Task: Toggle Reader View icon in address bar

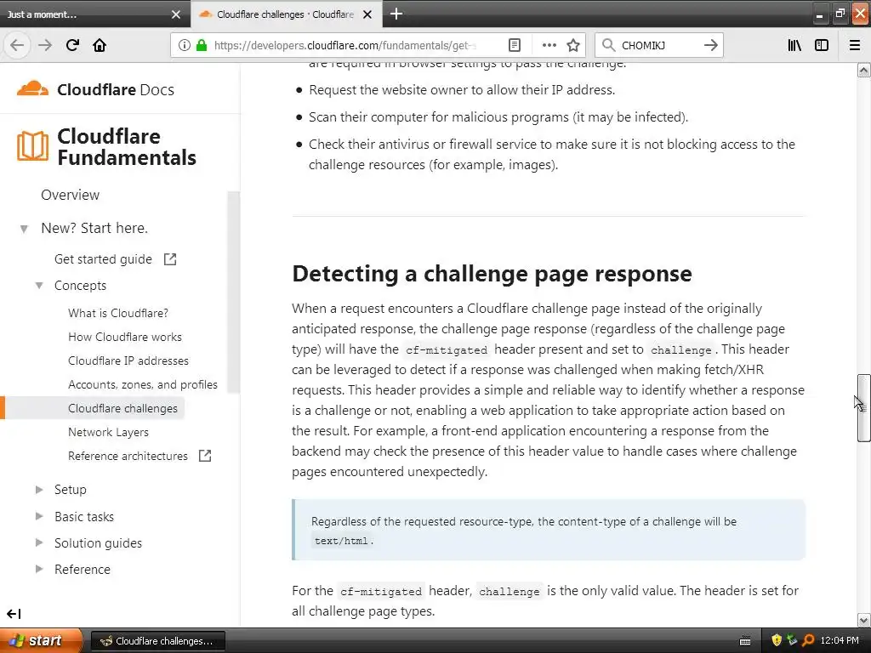Action: point(515,45)
